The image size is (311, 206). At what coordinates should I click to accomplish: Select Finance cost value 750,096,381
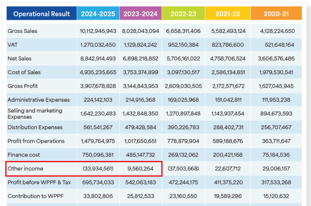[98, 155]
